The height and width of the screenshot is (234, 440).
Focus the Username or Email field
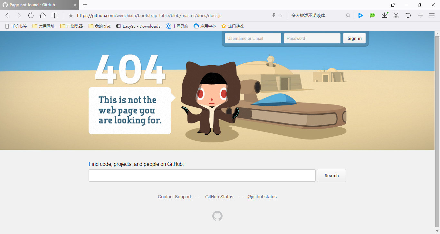(x=253, y=38)
